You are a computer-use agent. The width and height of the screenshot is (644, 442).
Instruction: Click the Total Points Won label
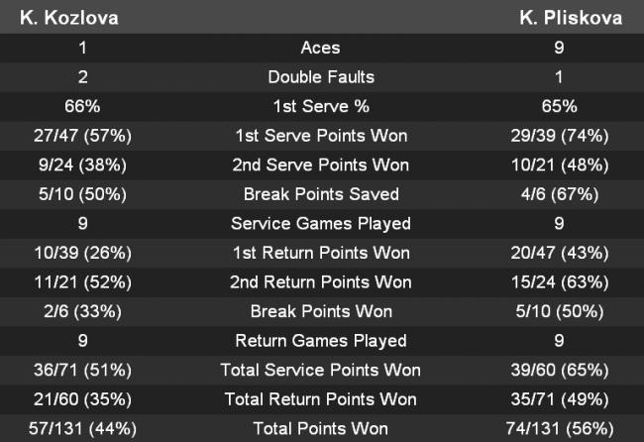tap(322, 429)
